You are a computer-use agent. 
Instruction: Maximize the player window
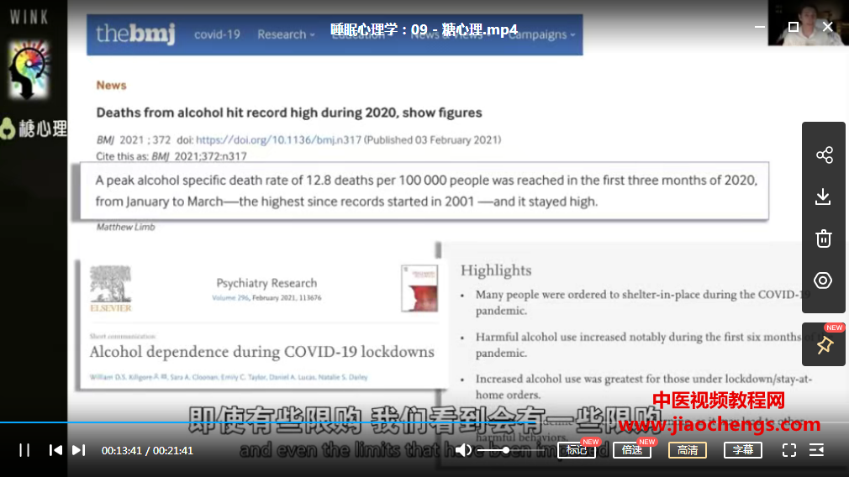[x=794, y=27]
